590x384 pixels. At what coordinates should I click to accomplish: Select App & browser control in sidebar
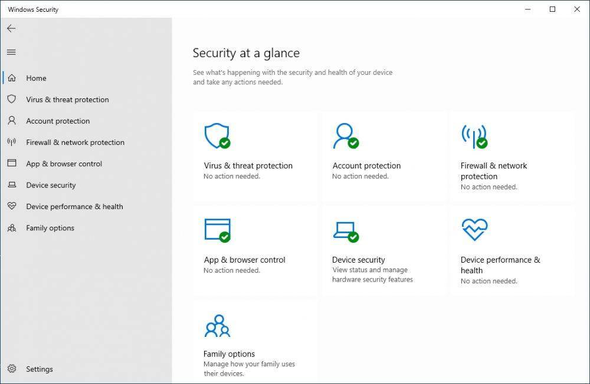[64, 164]
